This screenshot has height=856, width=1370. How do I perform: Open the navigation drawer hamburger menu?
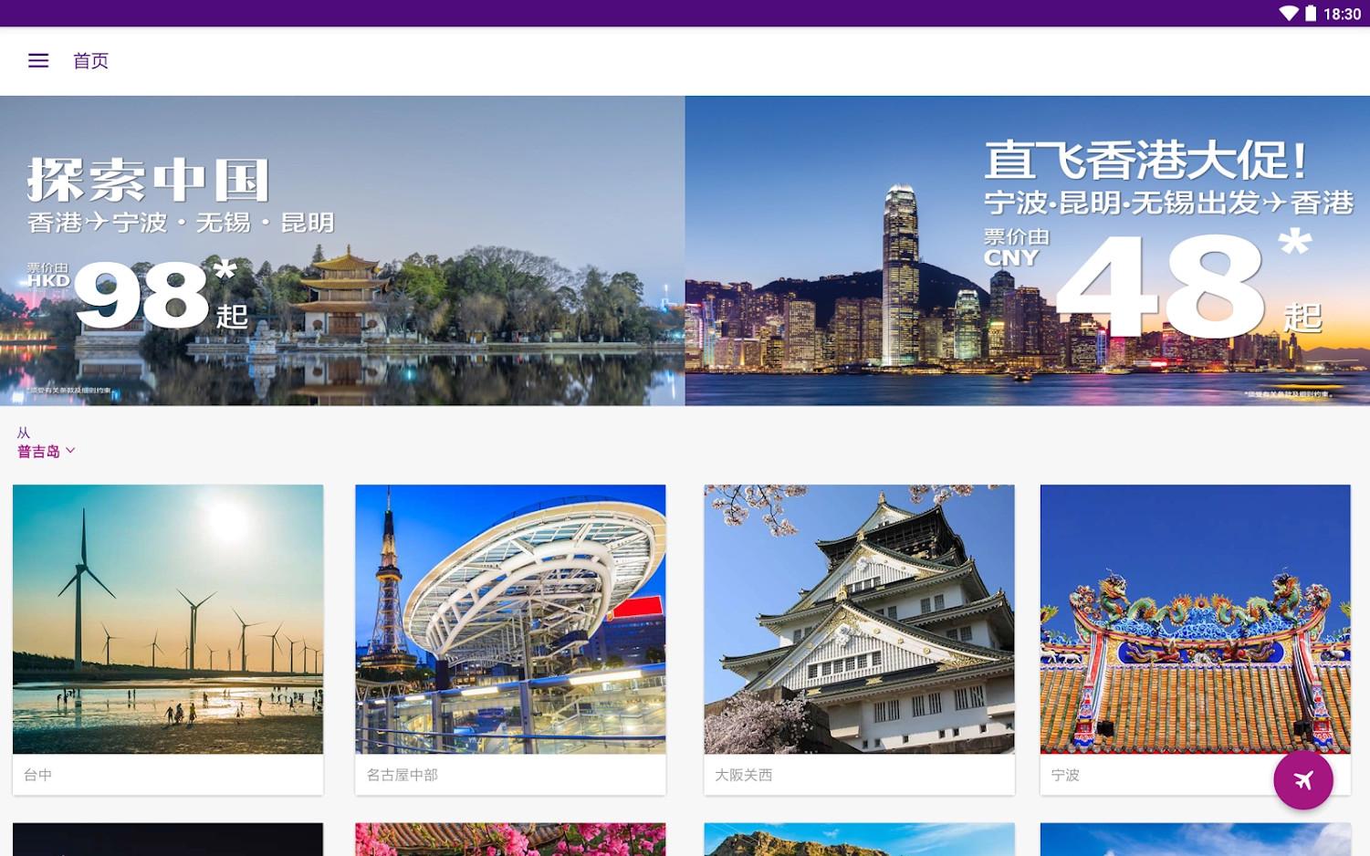pos(37,60)
